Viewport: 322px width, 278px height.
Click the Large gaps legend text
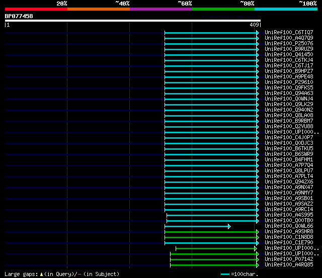(x=21, y=274)
